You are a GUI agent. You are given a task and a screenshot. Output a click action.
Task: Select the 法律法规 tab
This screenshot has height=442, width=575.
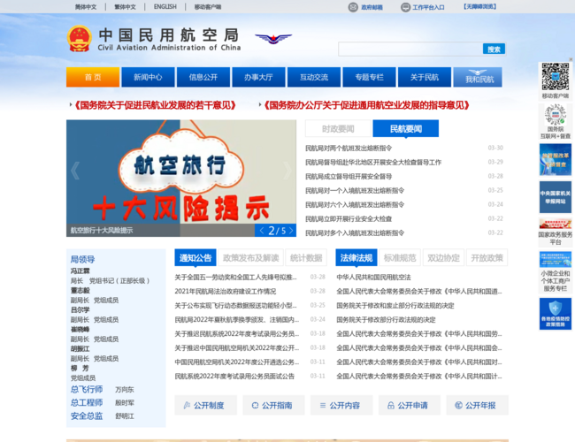point(356,258)
